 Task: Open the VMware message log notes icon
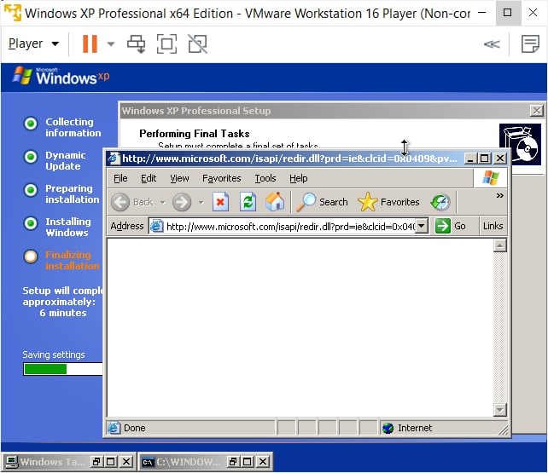coord(530,44)
